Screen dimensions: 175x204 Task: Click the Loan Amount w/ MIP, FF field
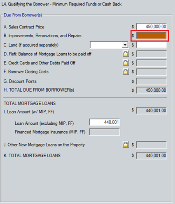(152, 111)
